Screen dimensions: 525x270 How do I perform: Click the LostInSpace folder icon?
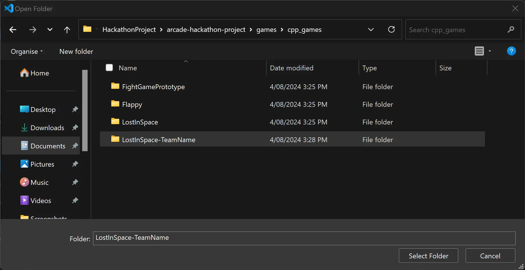pos(115,121)
